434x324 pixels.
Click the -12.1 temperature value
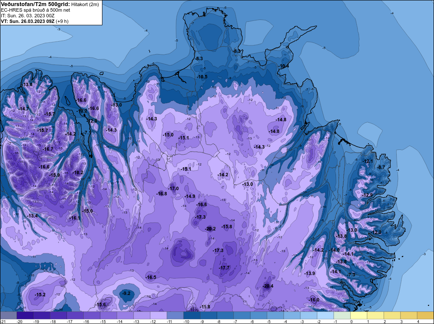click(368, 161)
